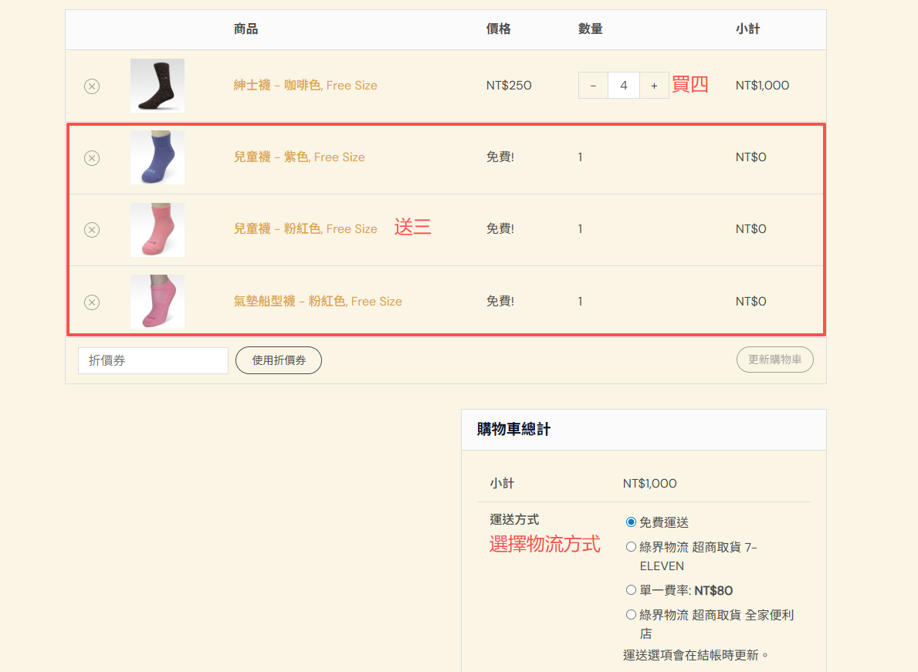View the pink 氣墊船型襪 thumbnail
The image size is (918, 672).
tap(158, 302)
